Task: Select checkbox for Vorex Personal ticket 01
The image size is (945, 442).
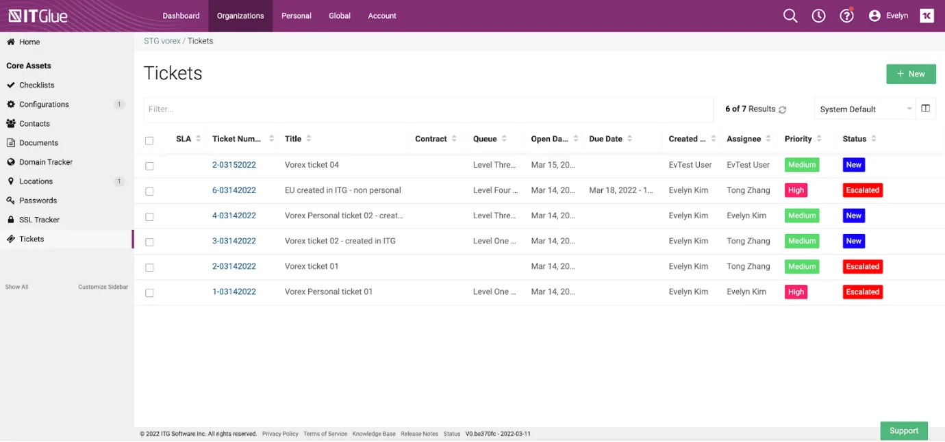Action: click(x=149, y=293)
